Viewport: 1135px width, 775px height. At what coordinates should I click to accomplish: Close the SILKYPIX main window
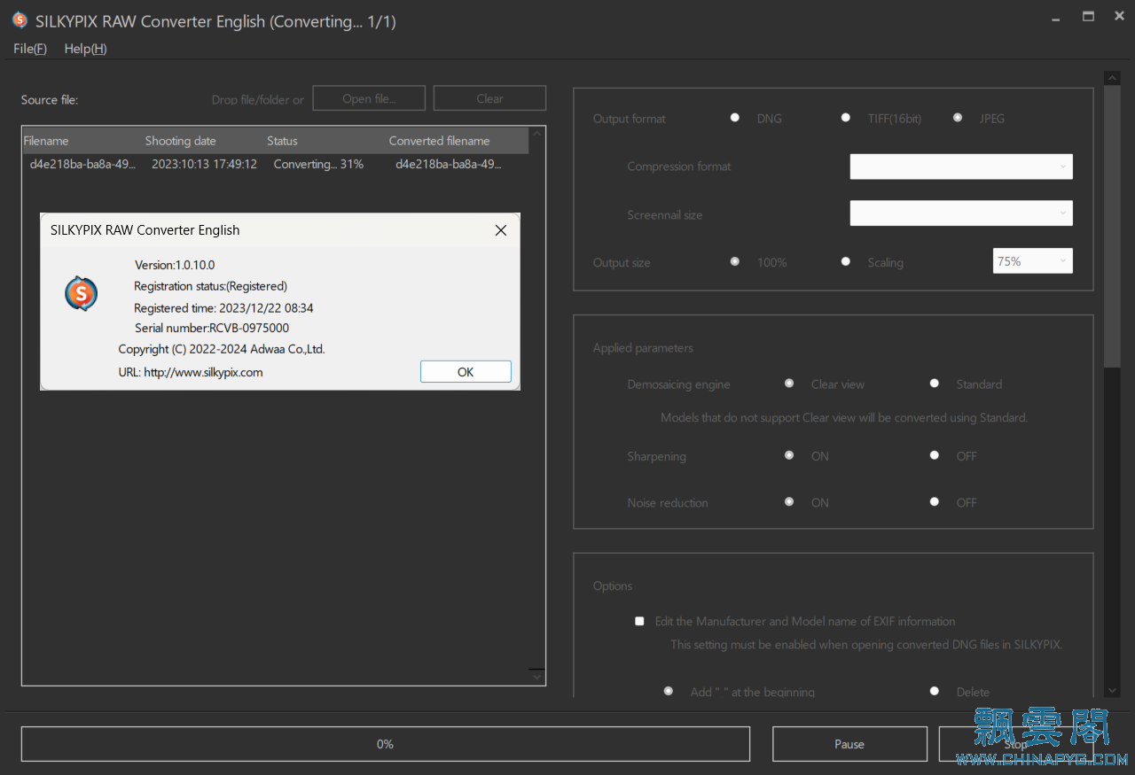pos(1119,16)
